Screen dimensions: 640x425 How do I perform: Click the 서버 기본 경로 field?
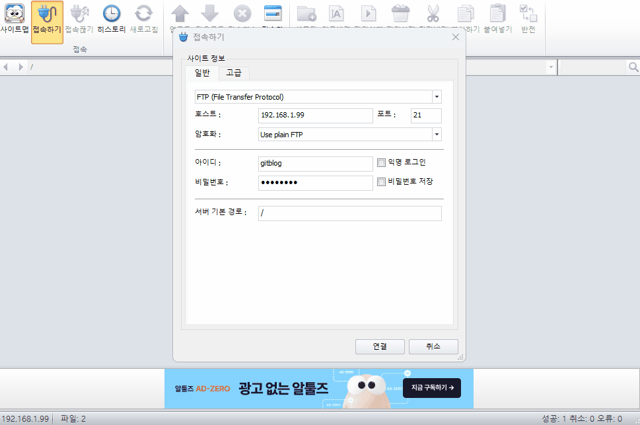pyautogui.click(x=350, y=213)
